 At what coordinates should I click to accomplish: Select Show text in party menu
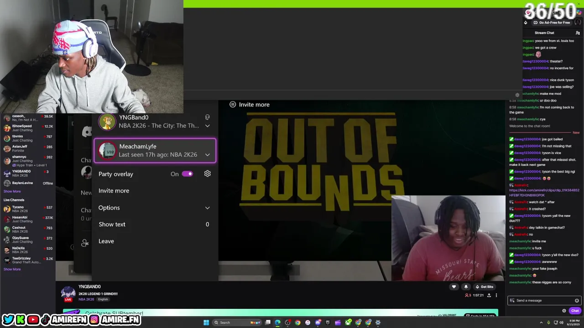pyautogui.click(x=154, y=224)
